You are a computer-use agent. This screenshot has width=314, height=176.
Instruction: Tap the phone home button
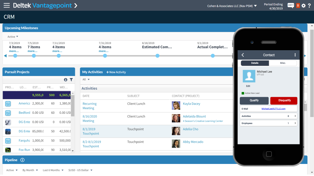click(269, 154)
